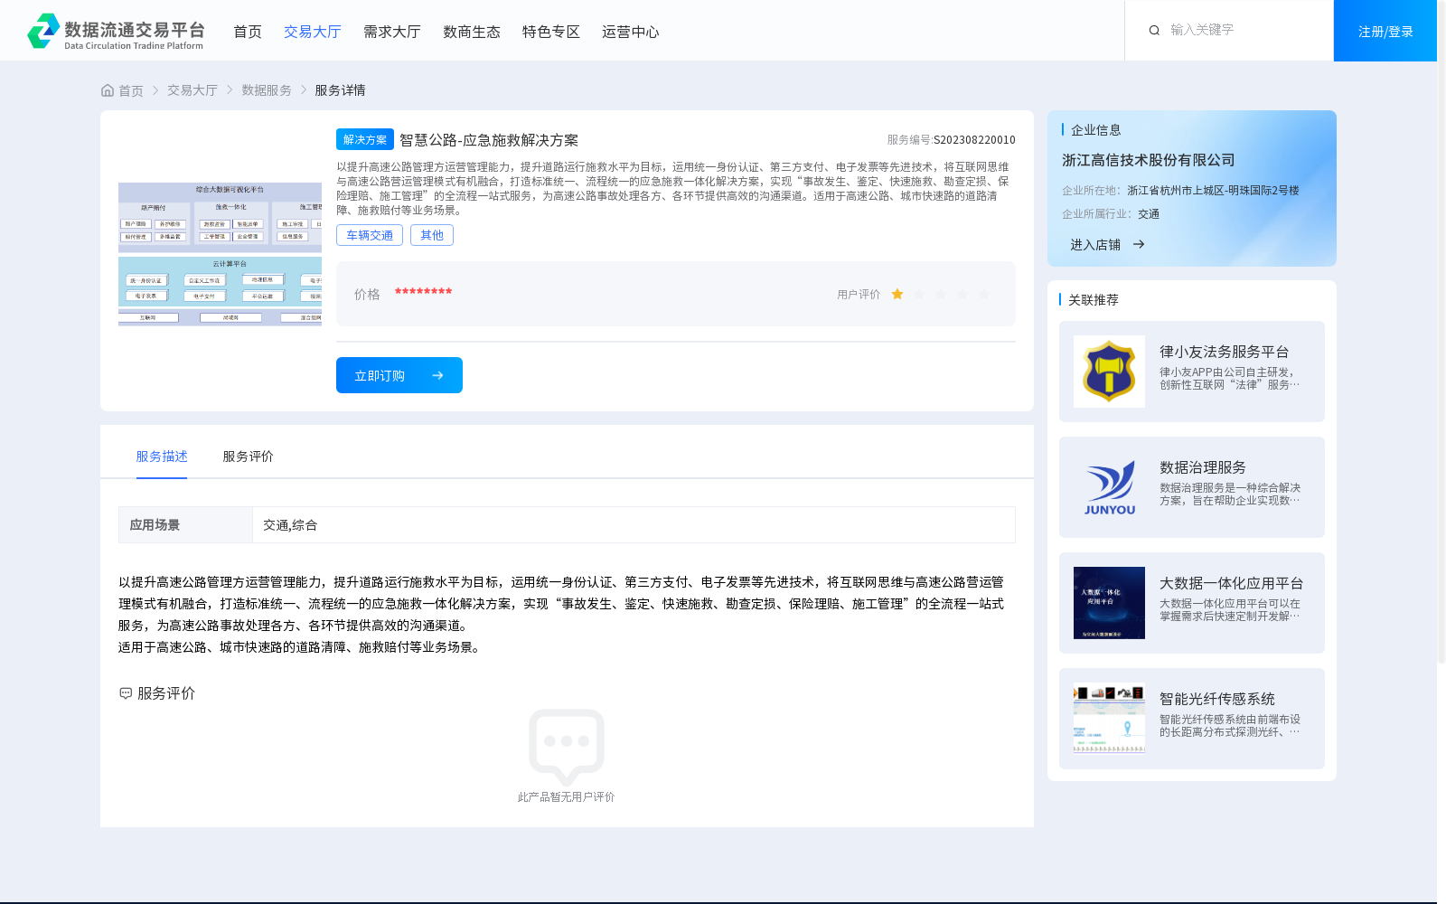
Task: Click the 服务评价 comment bubble icon
Action: click(126, 693)
